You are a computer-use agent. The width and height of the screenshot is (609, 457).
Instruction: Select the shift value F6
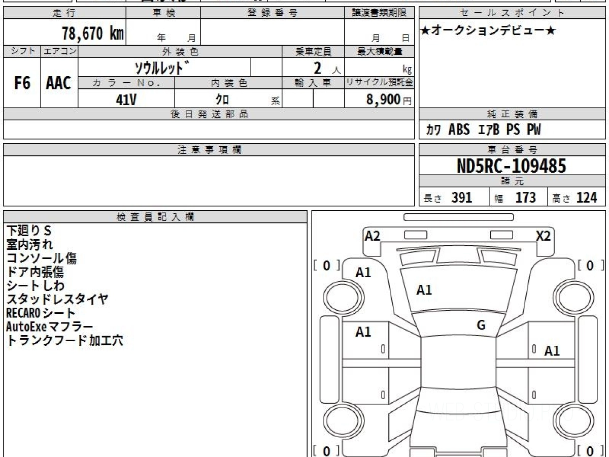tap(22, 83)
